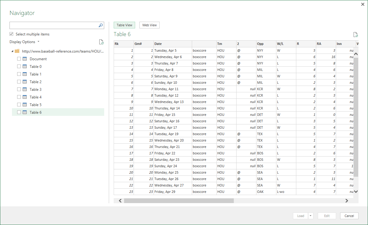Select the Table 5 tree item label
The width and height of the screenshot is (368, 225).
click(x=36, y=105)
